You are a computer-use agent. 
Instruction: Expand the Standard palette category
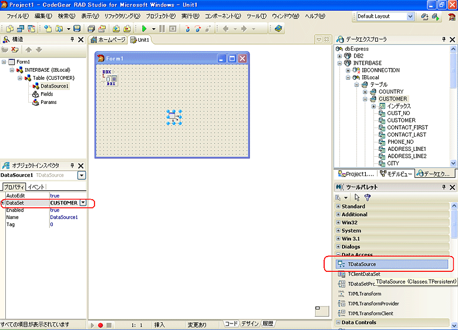click(x=338, y=206)
